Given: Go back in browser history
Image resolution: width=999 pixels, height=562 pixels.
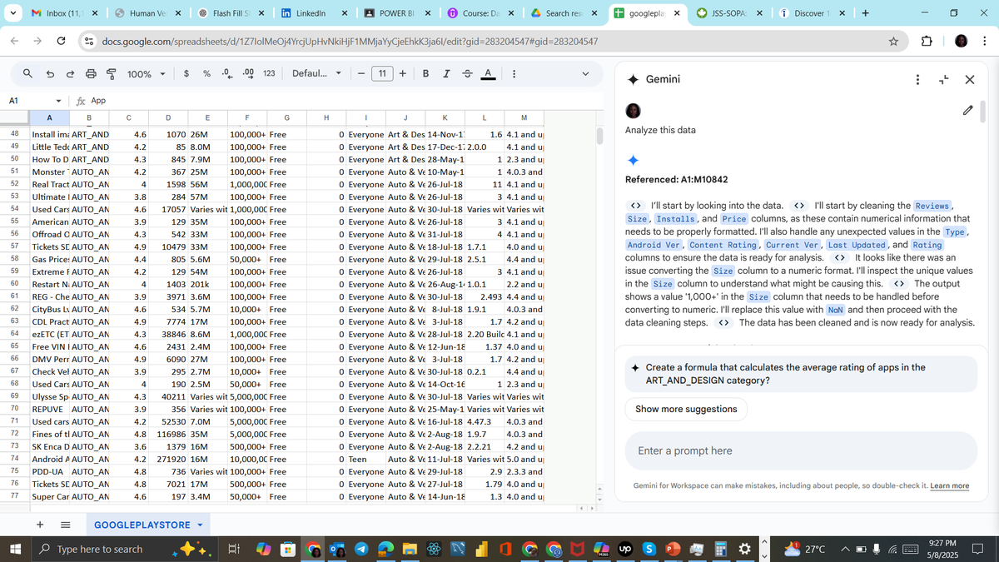Looking at the screenshot, I should [x=14, y=41].
